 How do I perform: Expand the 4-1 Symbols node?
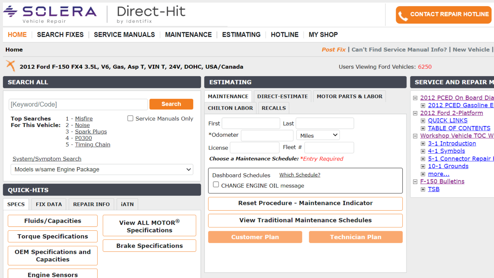[423, 151]
